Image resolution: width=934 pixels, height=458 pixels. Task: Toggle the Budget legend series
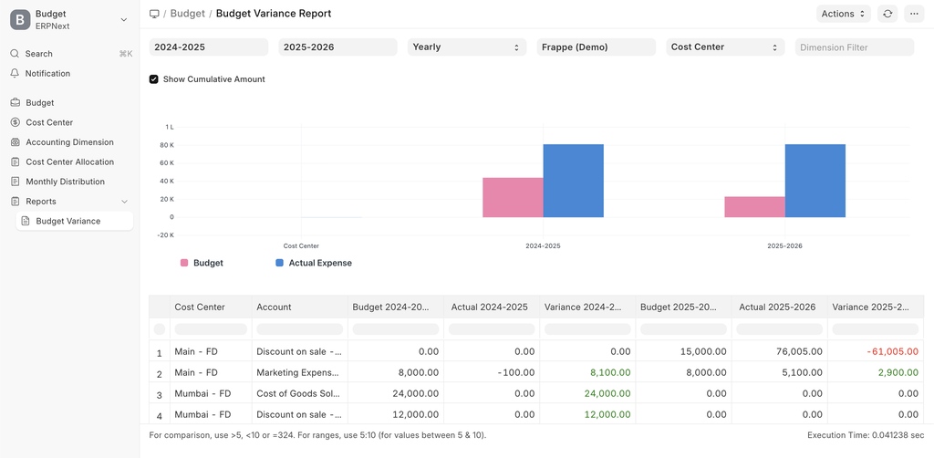[202, 263]
